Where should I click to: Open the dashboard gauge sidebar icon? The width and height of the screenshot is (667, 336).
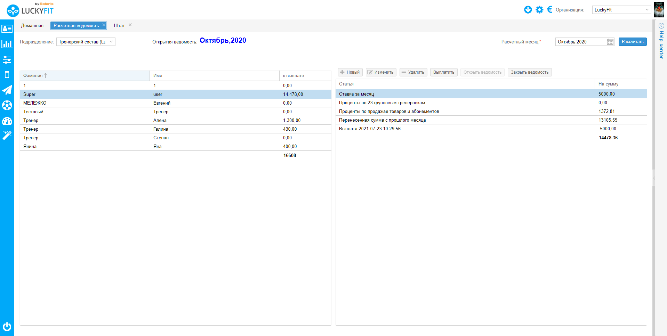pos(7,121)
